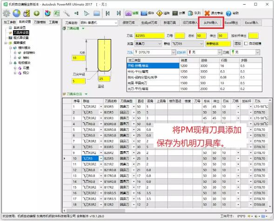Select 刀具库设置 item in the tree
Viewport: 274px width, 221px height.
point(21,33)
